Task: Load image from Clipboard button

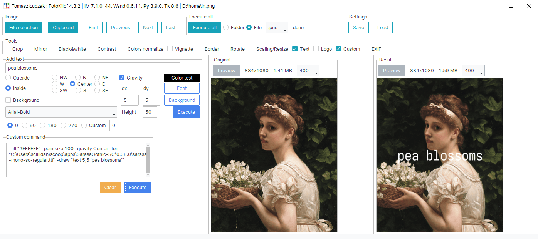Action: (x=63, y=27)
